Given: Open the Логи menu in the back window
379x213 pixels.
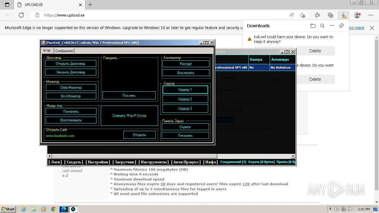Looking at the screenshot, I should (55, 162).
